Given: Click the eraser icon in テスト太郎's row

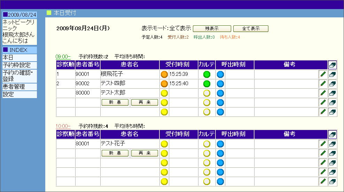Looking at the screenshot, I should 332,93.
